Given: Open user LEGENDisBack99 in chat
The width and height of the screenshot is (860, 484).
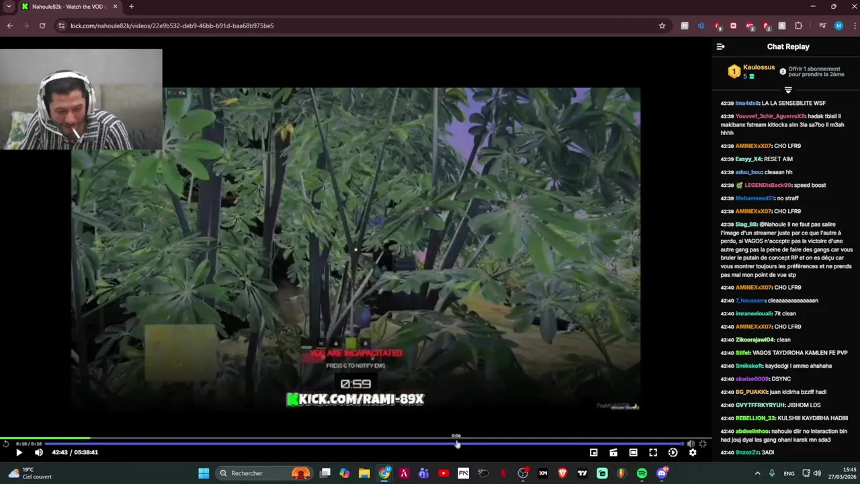Looking at the screenshot, I should (x=768, y=186).
